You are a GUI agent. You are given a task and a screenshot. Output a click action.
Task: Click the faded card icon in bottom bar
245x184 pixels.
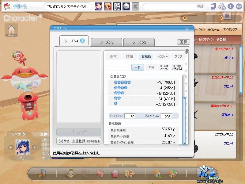click(x=85, y=174)
